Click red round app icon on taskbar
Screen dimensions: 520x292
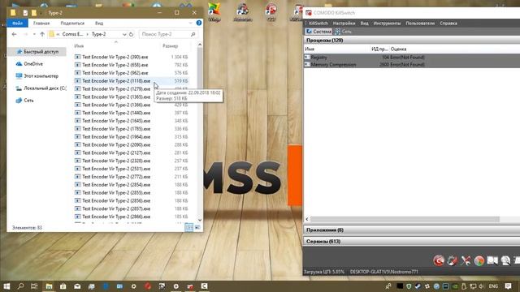tap(148, 286)
